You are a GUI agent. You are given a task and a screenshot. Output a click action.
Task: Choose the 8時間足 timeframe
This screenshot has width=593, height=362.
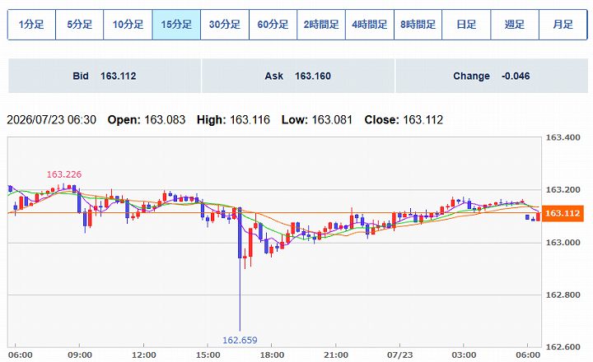tap(418, 25)
